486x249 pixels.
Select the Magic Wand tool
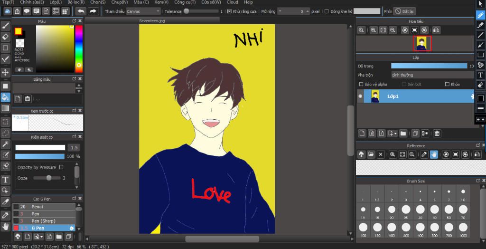6,144
